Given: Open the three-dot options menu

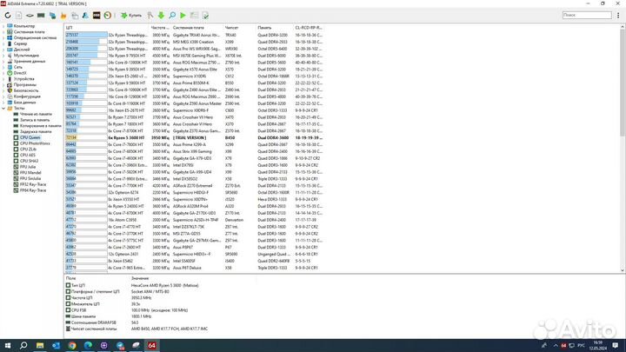Looking at the screenshot, I should pyautogui.click(x=619, y=16).
